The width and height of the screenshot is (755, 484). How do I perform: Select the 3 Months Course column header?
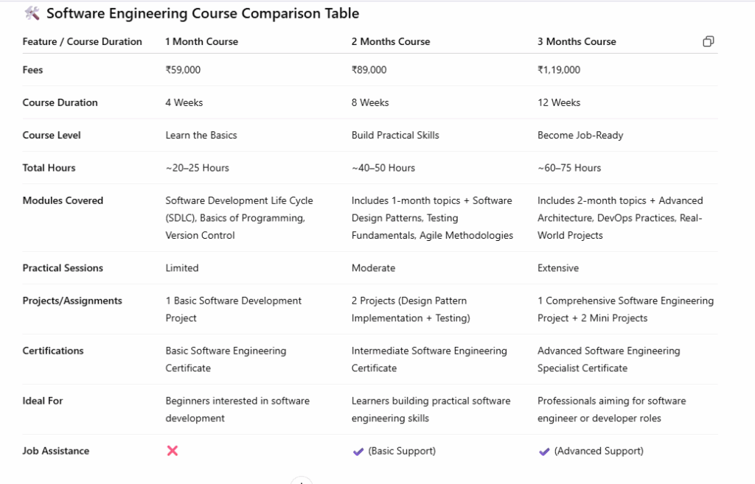577,41
